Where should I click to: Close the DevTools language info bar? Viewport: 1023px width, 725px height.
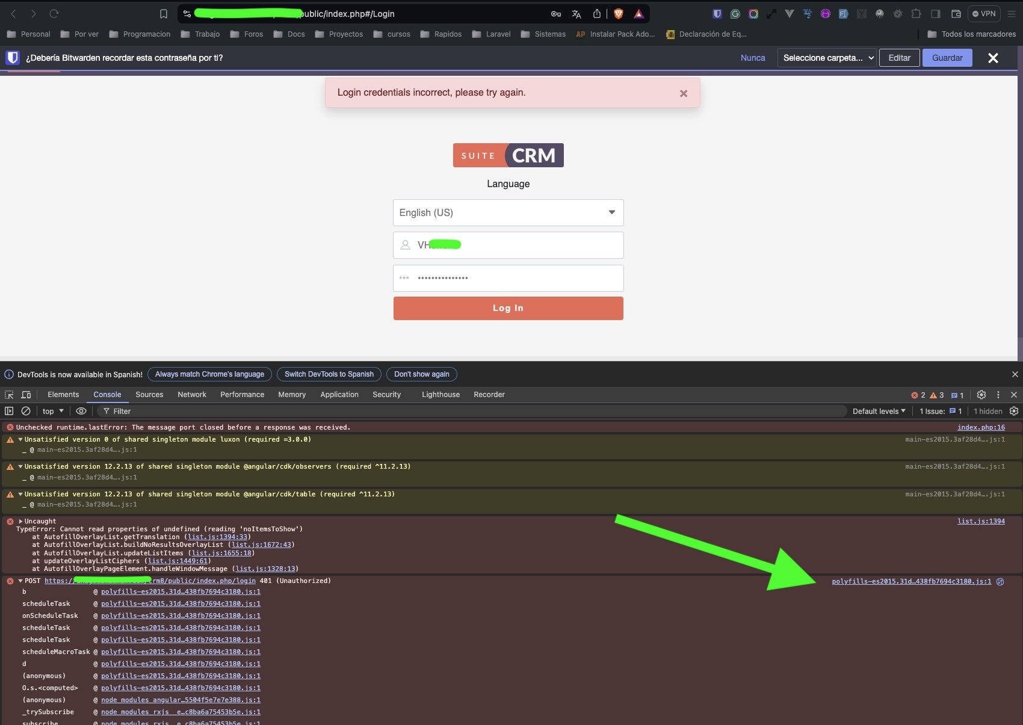click(x=1015, y=374)
